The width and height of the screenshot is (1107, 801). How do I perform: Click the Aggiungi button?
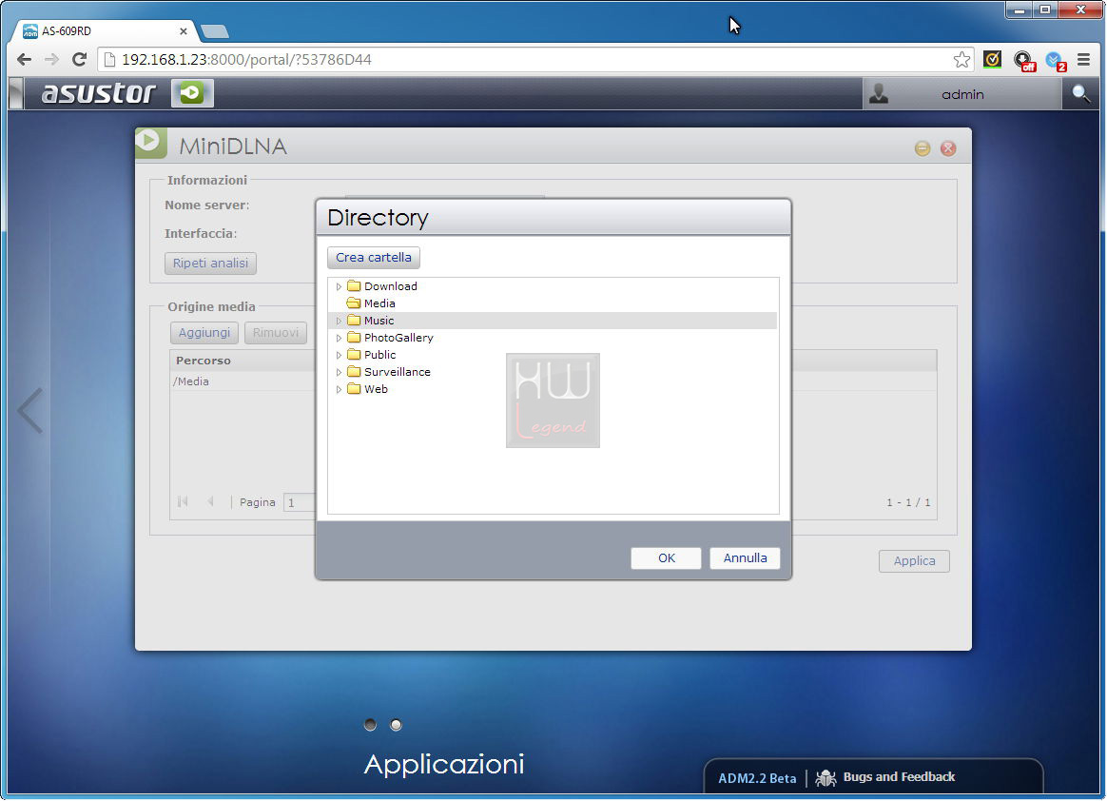tap(204, 333)
